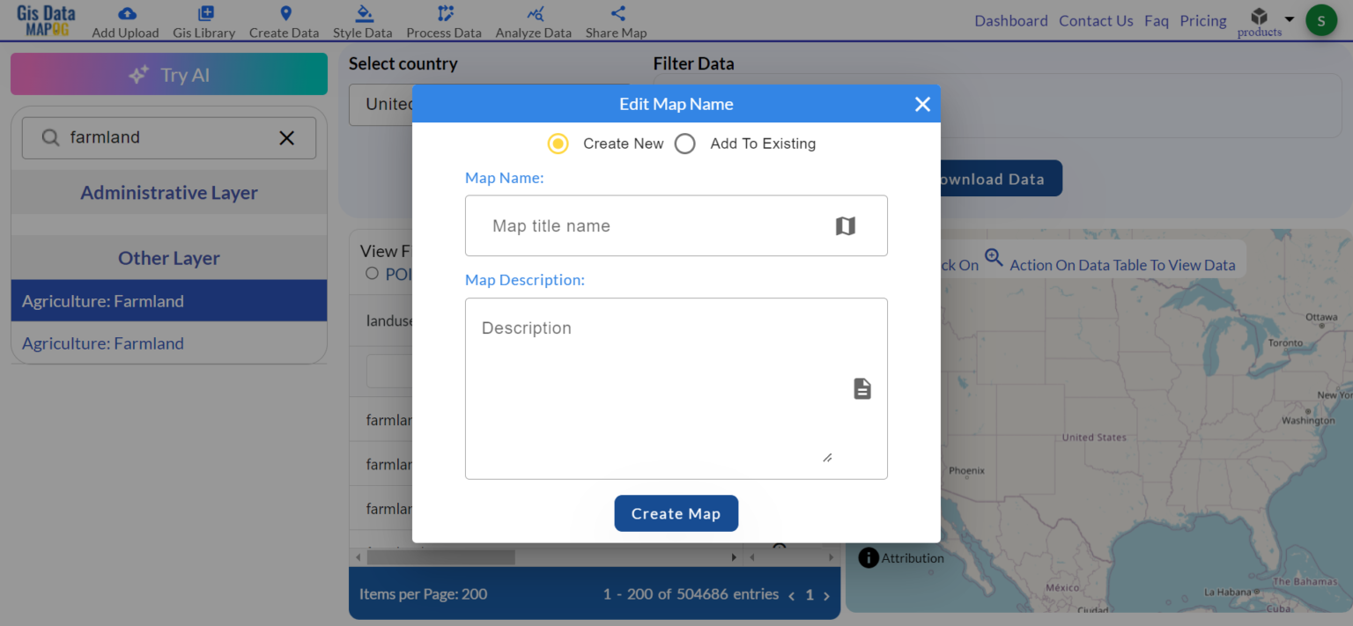Screen dimensions: 1353x626
Task: Open the Pricing link
Action: (x=1203, y=20)
